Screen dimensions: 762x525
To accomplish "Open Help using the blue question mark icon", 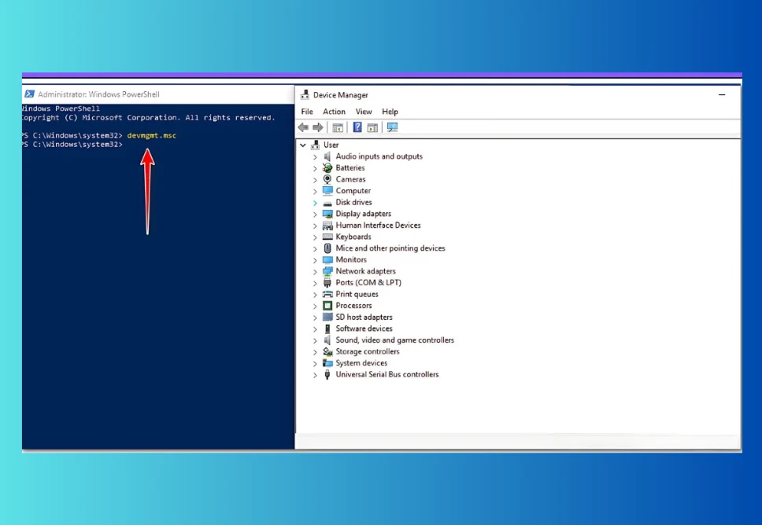I will 357,127.
